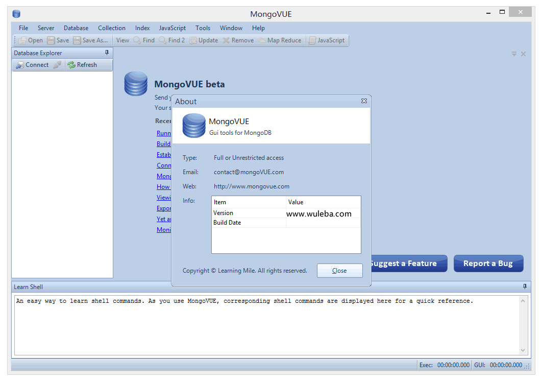Click the Copyright Learning Mile text
Image resolution: width=542 pixels, height=383 pixels.
pos(245,271)
